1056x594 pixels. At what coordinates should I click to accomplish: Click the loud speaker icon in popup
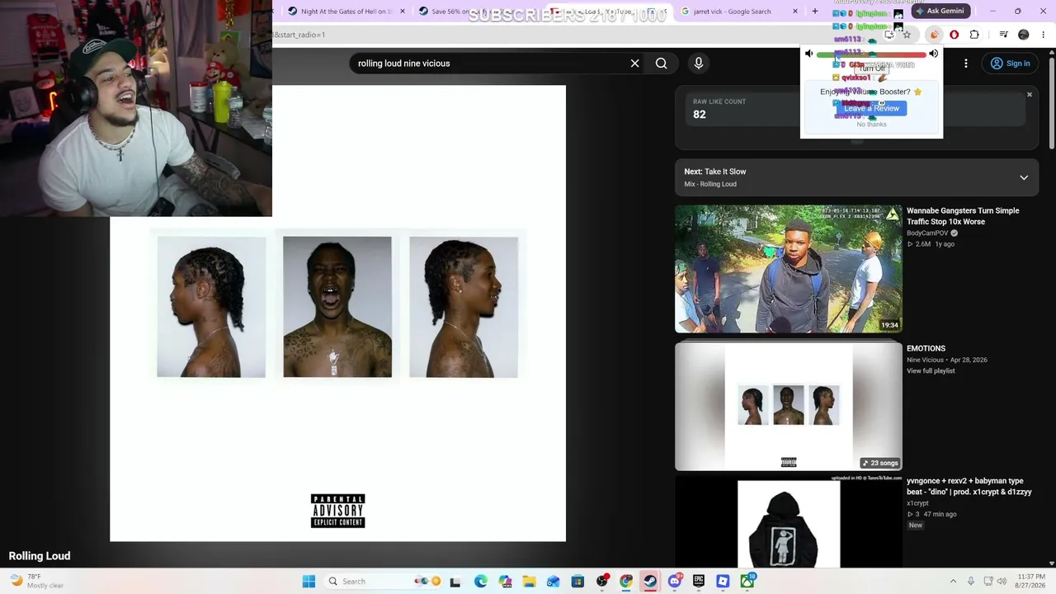tap(934, 54)
